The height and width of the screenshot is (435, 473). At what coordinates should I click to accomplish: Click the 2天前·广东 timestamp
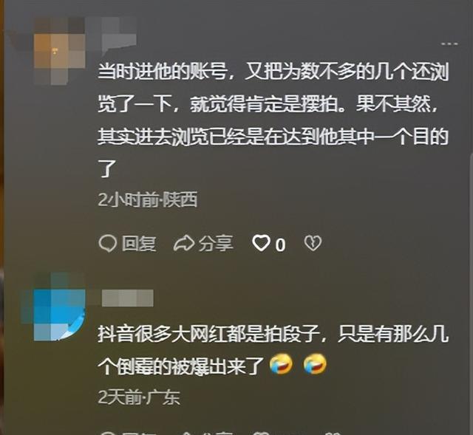[x=139, y=397]
